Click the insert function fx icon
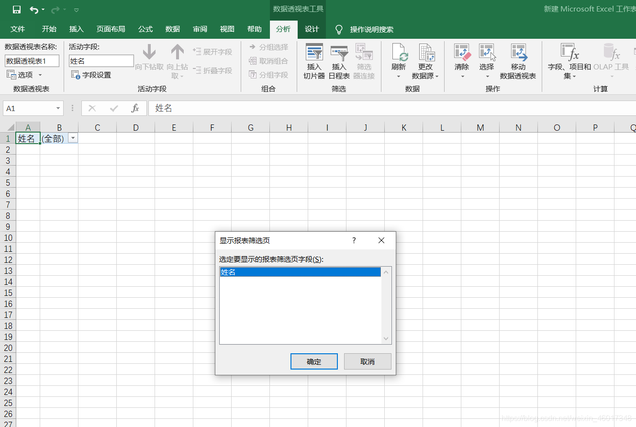 point(135,109)
